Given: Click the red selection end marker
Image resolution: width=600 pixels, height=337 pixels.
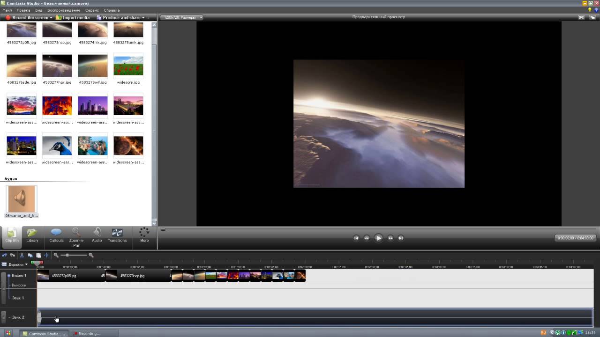Looking at the screenshot, I should coord(41,262).
